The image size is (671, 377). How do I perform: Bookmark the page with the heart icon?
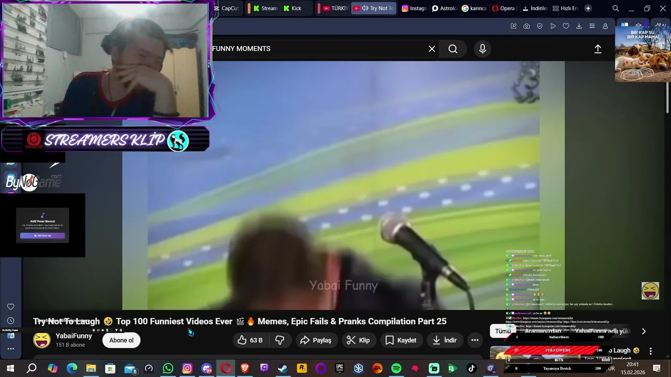pyautogui.click(x=566, y=26)
